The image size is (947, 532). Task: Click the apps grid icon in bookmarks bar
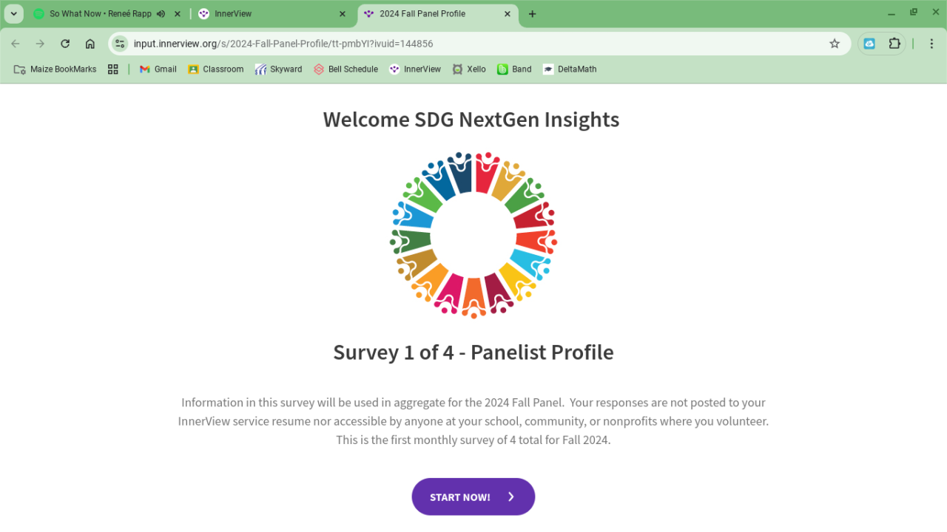(x=113, y=69)
